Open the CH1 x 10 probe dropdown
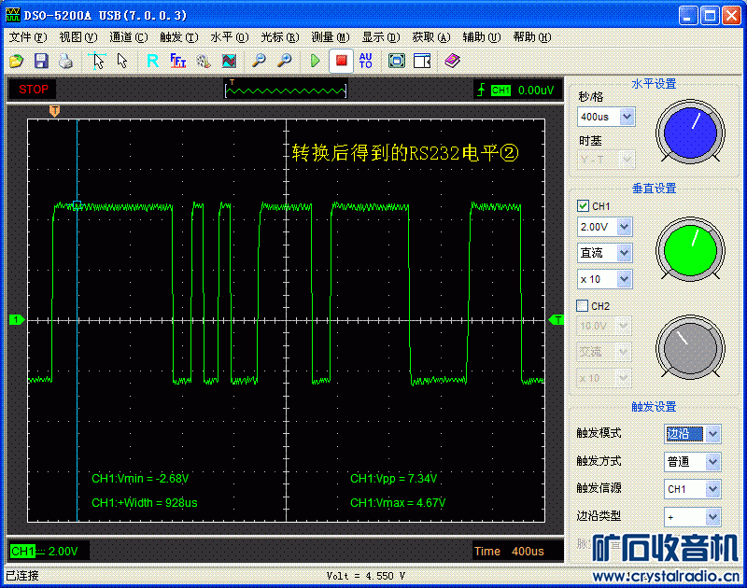 coord(624,279)
